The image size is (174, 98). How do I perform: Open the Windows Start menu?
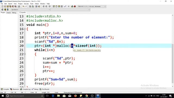tap(2, 96)
